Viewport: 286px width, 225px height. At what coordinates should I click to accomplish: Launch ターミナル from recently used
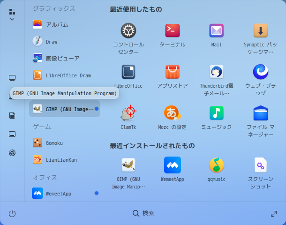173,30
